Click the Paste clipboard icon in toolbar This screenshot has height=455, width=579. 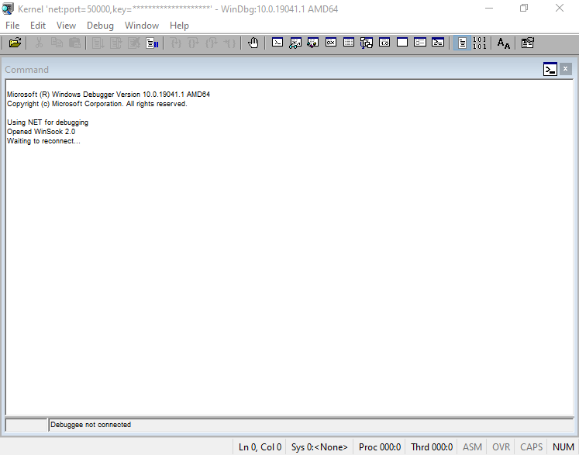(74, 43)
